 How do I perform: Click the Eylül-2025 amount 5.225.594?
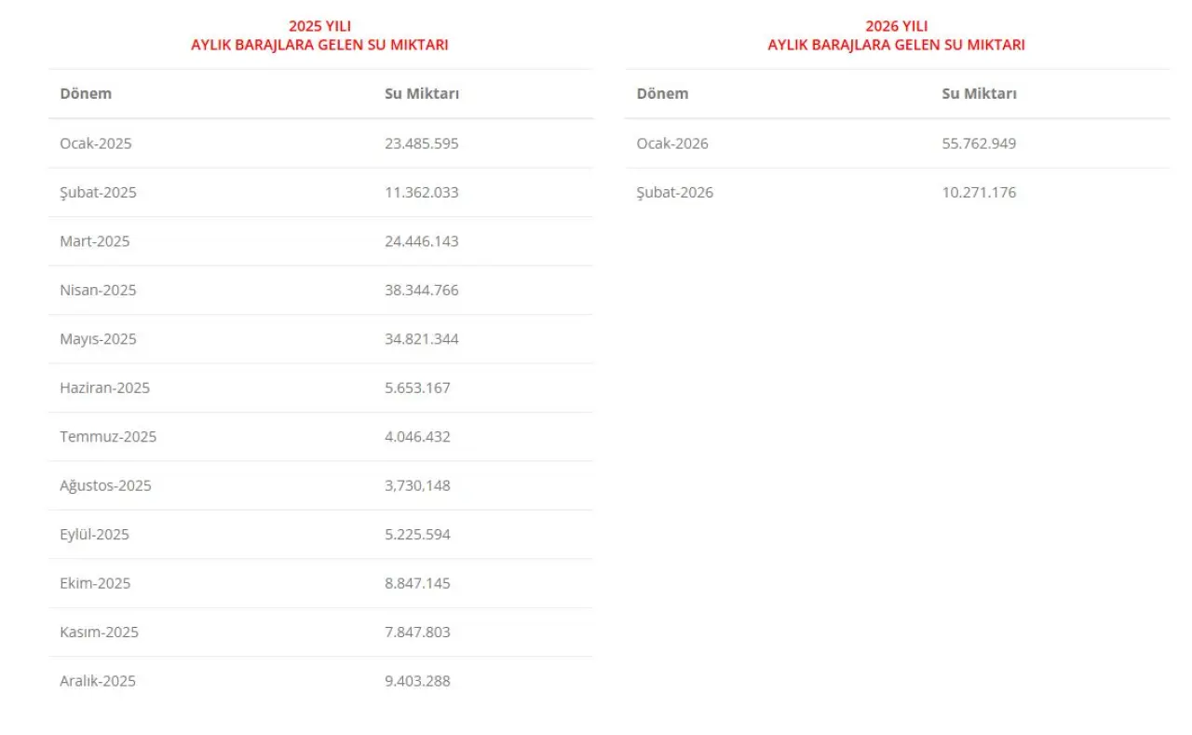click(x=417, y=535)
